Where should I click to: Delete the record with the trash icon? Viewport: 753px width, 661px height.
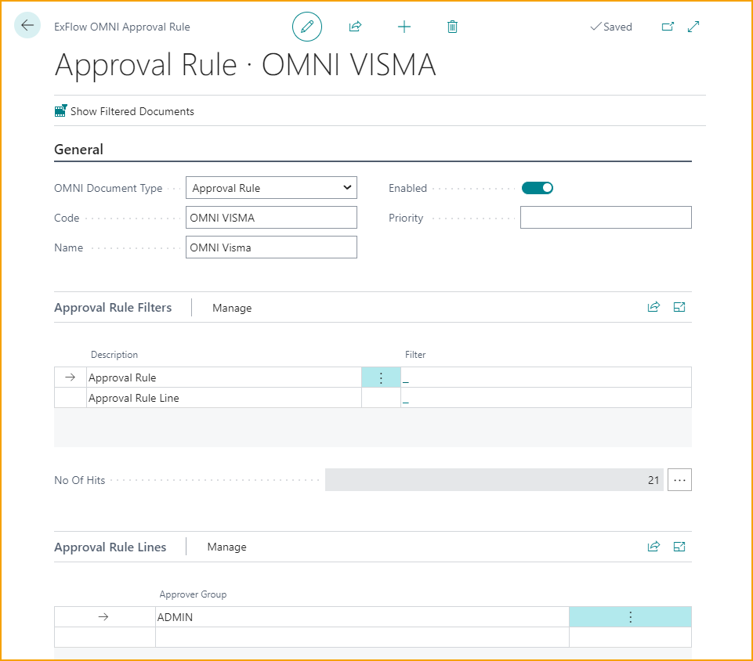click(452, 26)
